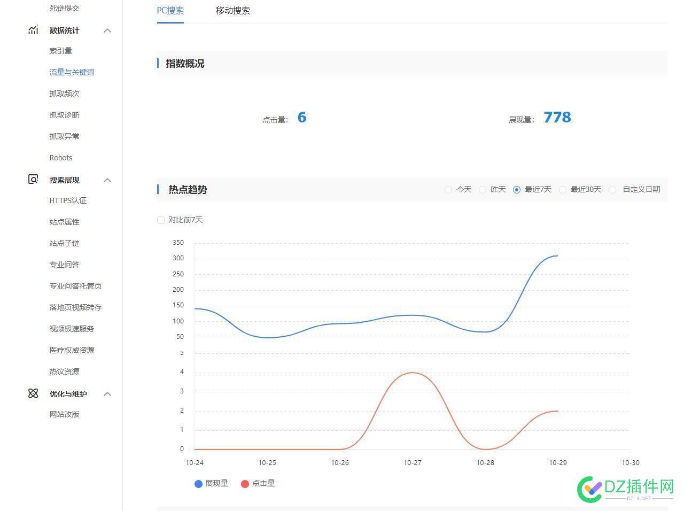Open the HTTPS认证 page
This screenshot has width=684, height=511.
coord(68,200)
